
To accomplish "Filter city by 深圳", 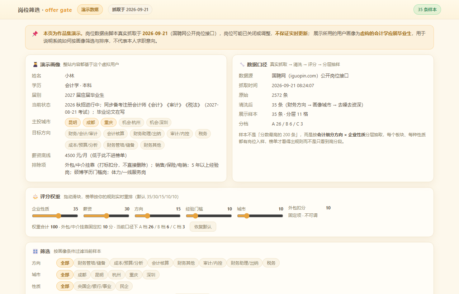I will coord(151,275).
